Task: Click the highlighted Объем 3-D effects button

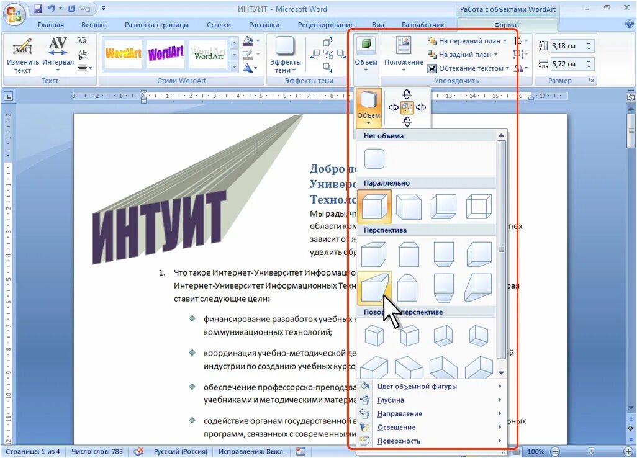Action: (x=369, y=107)
